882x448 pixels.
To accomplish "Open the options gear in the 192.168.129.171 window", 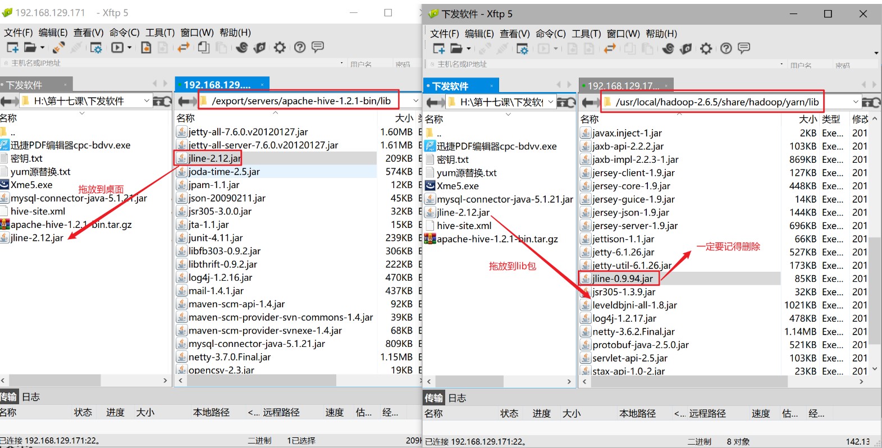I will [x=280, y=48].
